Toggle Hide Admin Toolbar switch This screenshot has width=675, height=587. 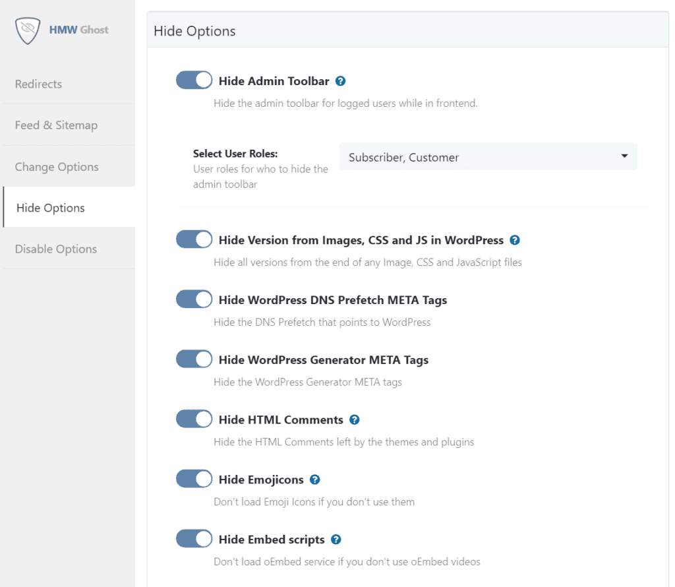tap(194, 80)
